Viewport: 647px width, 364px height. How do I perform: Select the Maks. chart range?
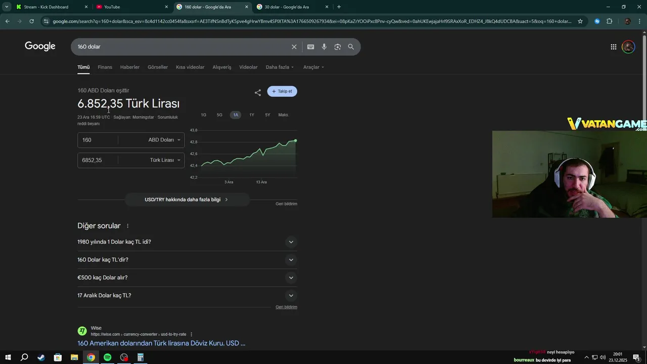pos(284,115)
